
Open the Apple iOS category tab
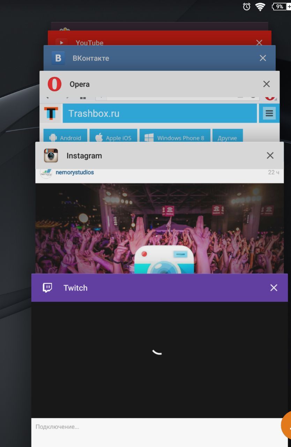[113, 136]
